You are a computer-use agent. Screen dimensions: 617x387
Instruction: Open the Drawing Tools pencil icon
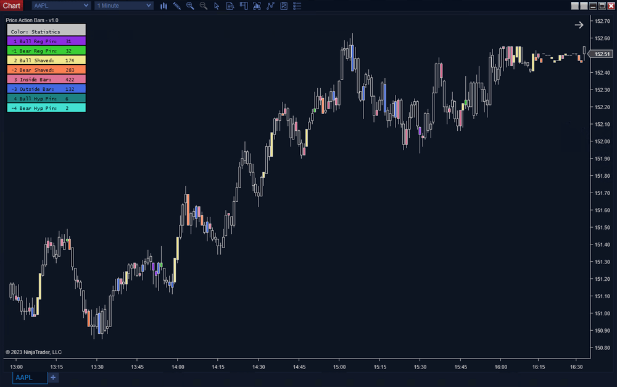click(x=177, y=6)
